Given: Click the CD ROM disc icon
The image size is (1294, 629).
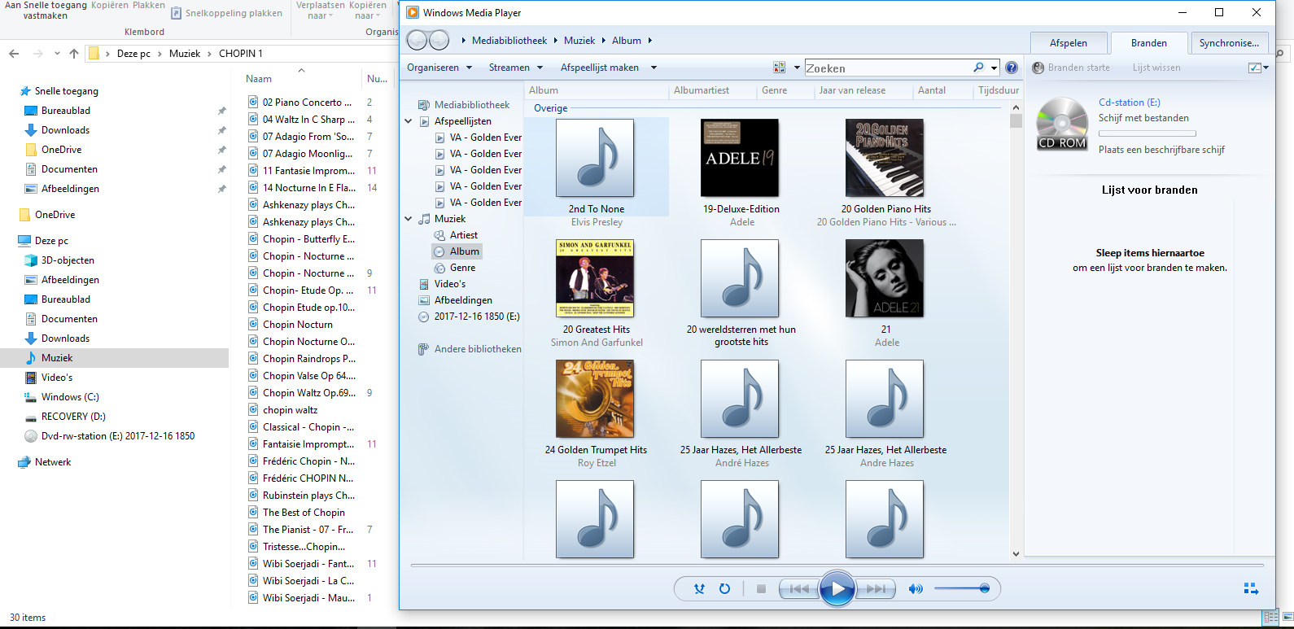Looking at the screenshot, I should (x=1062, y=124).
